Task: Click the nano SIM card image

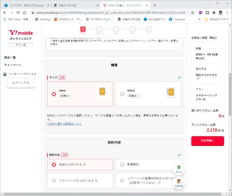Action: click(x=102, y=91)
